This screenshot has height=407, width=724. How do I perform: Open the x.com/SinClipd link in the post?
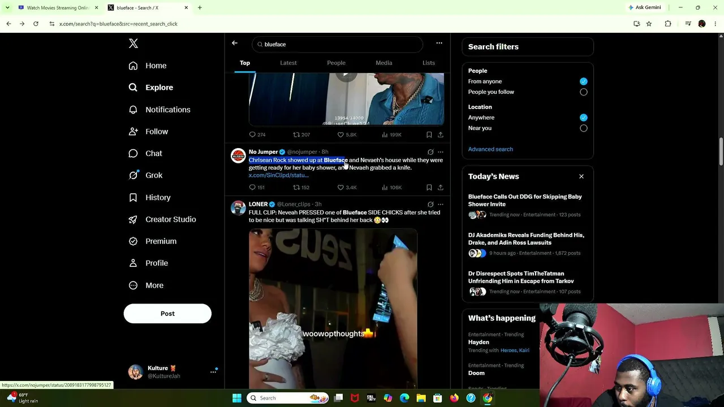(x=279, y=175)
